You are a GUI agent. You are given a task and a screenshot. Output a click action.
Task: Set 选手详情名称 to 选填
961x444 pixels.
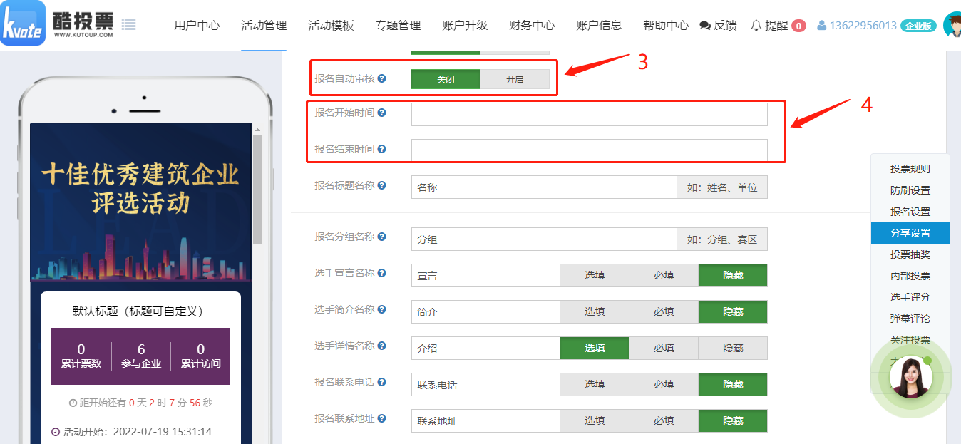(x=595, y=348)
